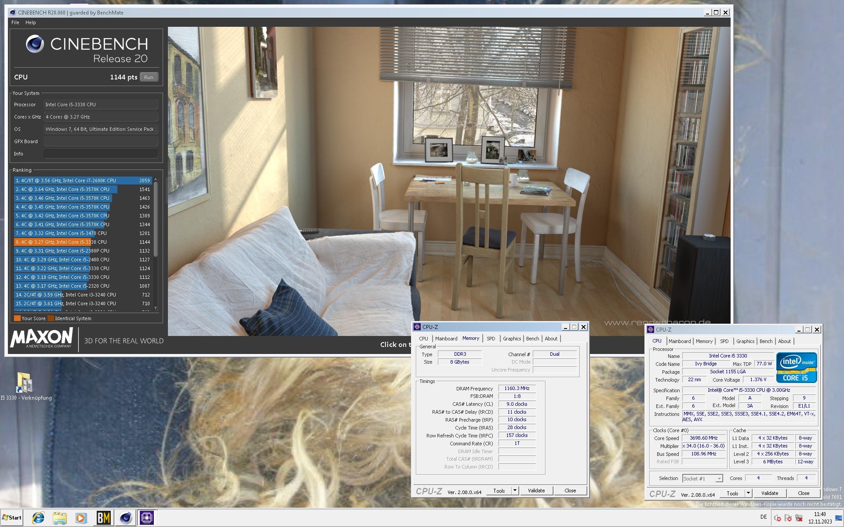
Task: Click the ranking list scrollbar thumb
Action: (x=156, y=219)
